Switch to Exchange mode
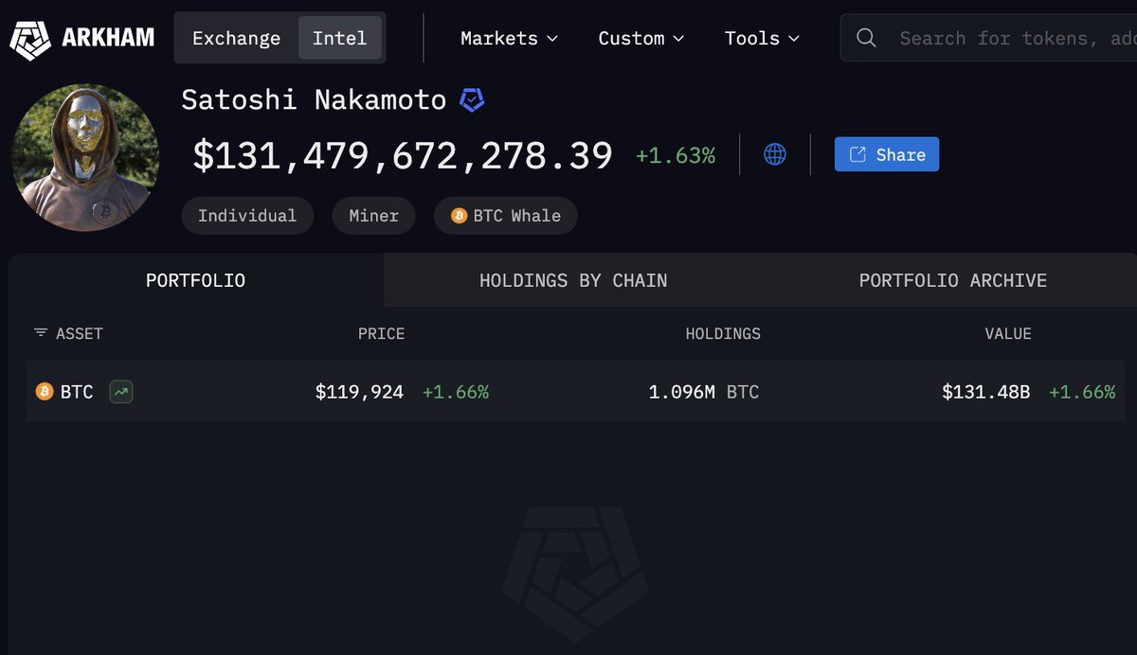 (236, 38)
